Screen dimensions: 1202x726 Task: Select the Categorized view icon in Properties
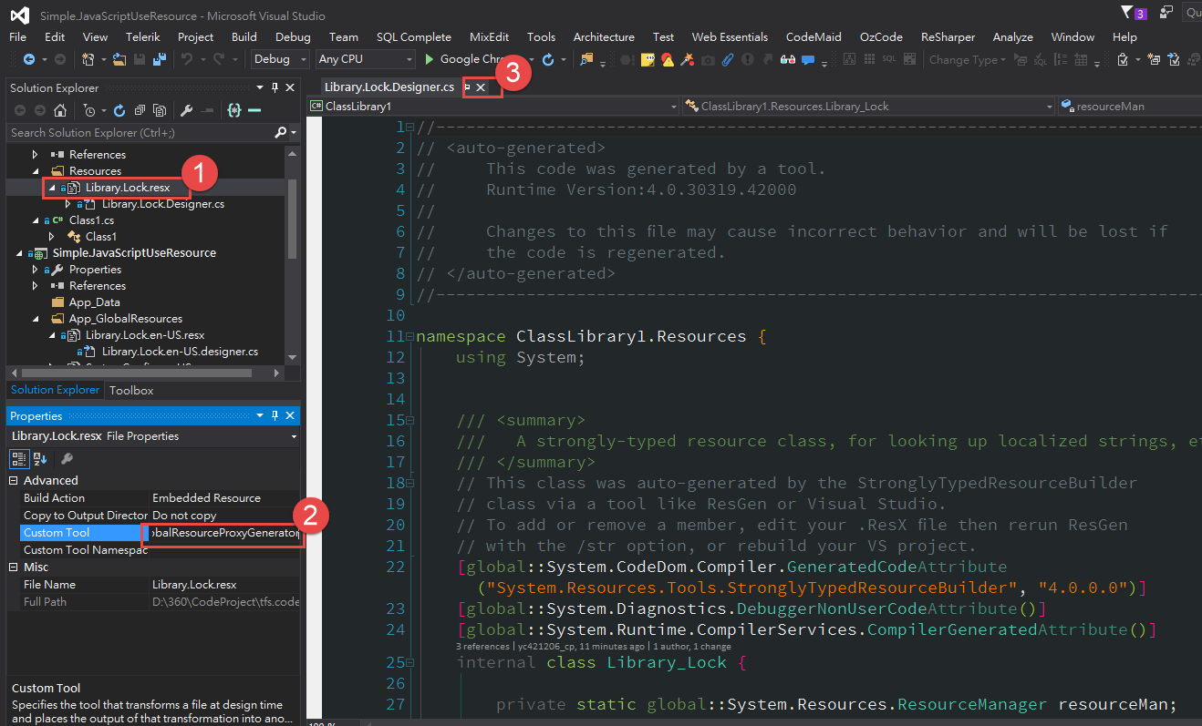[19, 458]
